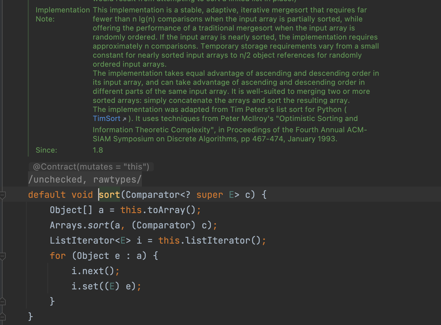This screenshot has height=325, width=441.
Task: Click the 'super' keyword in the parameter
Action: 209,195
